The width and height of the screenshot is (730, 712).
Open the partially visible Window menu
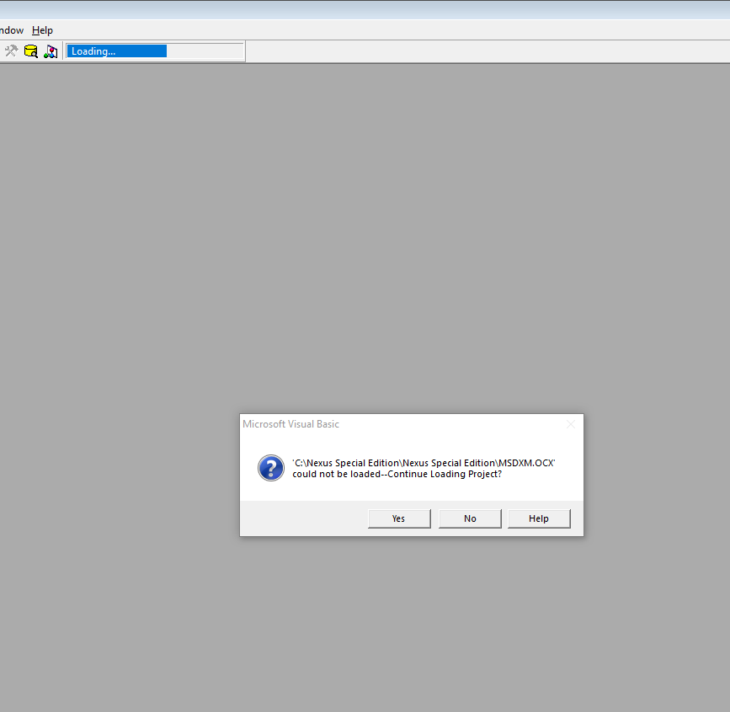[x=12, y=30]
